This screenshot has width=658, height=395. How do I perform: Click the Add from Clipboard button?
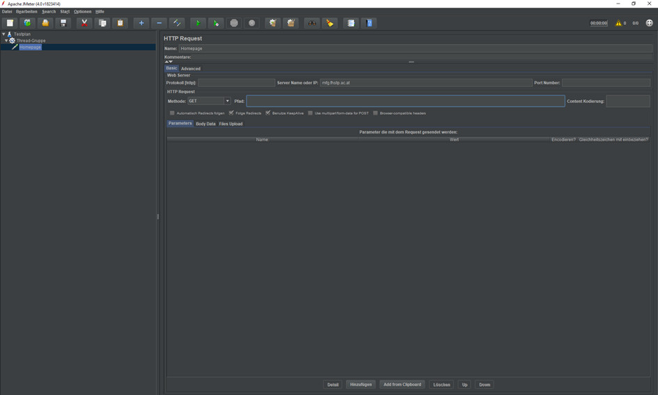(x=402, y=385)
